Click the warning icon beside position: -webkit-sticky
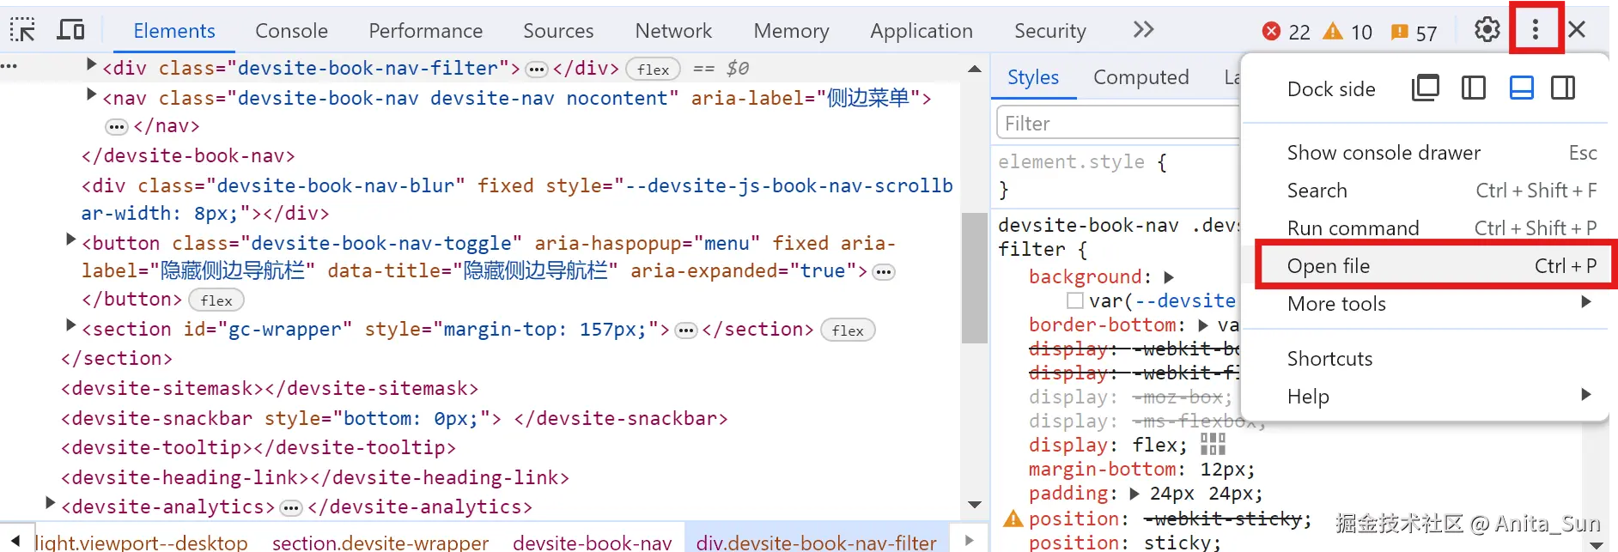This screenshot has width=1618, height=552. [x=1013, y=519]
